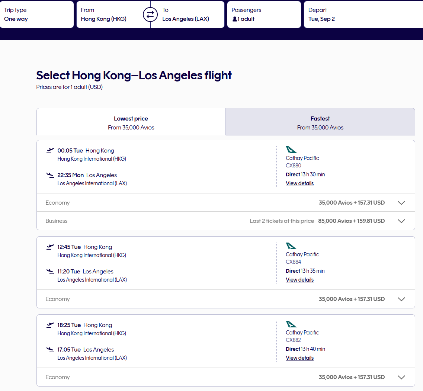Open View details for flight CX880
This screenshot has height=391, width=423.
(300, 183)
